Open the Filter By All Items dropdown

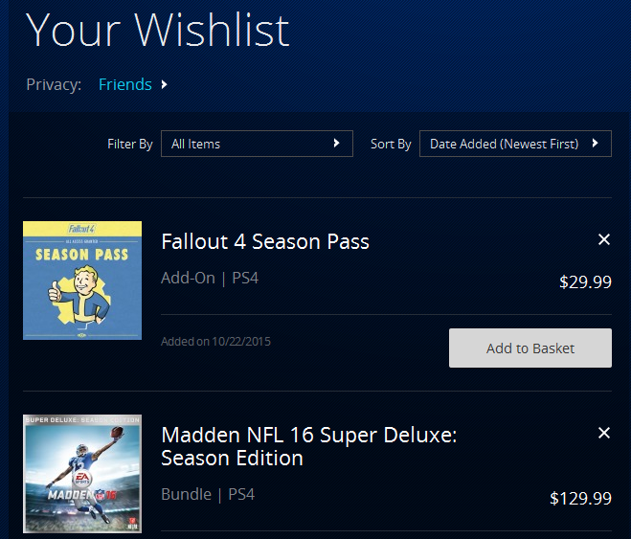[x=256, y=144]
